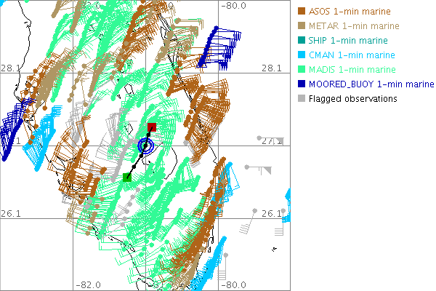436x291 pixels.
Task: Click the MOORED_BUOY dark blue legend swatch
Action: coord(302,84)
